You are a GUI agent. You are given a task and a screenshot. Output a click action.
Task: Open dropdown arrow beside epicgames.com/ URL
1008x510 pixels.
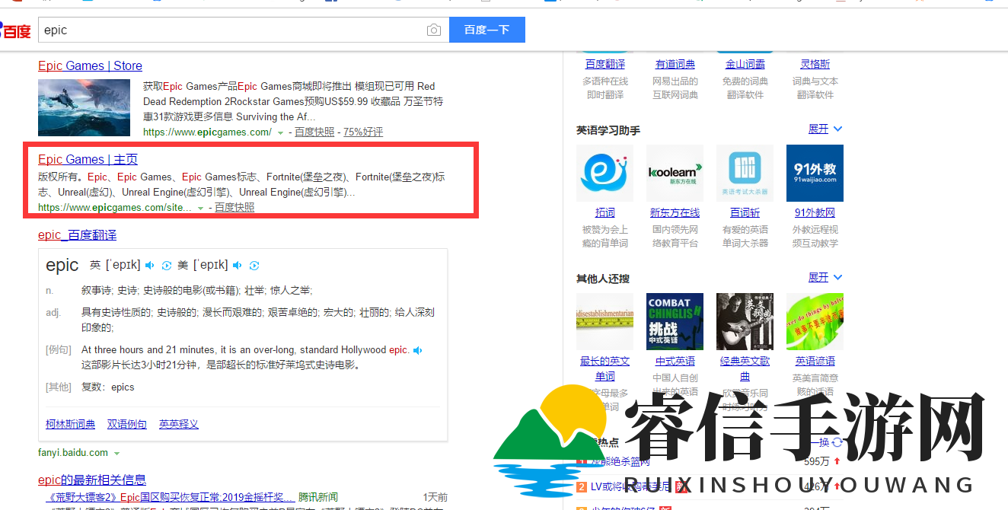point(280,132)
